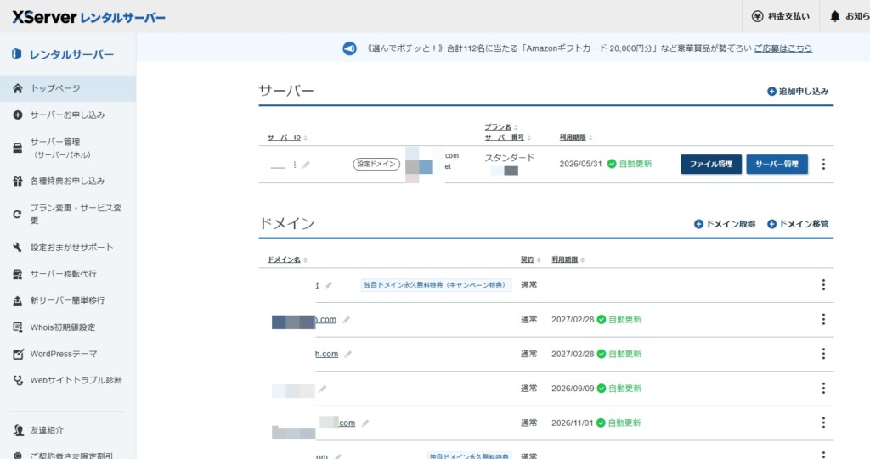Click the home icon beside トップページ

point(18,88)
